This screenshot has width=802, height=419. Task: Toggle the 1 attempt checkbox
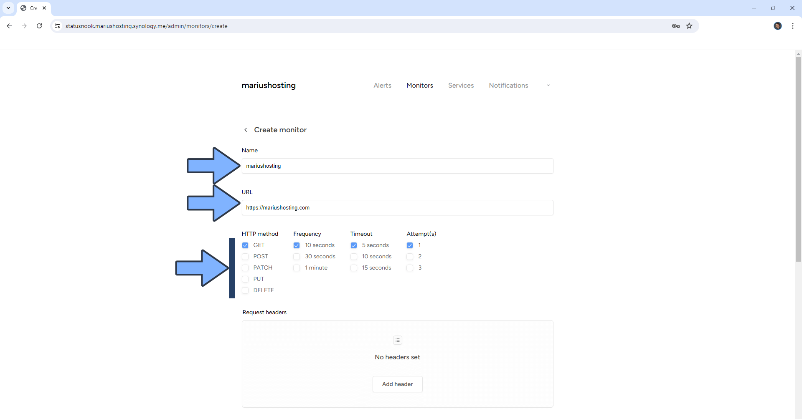(x=410, y=245)
